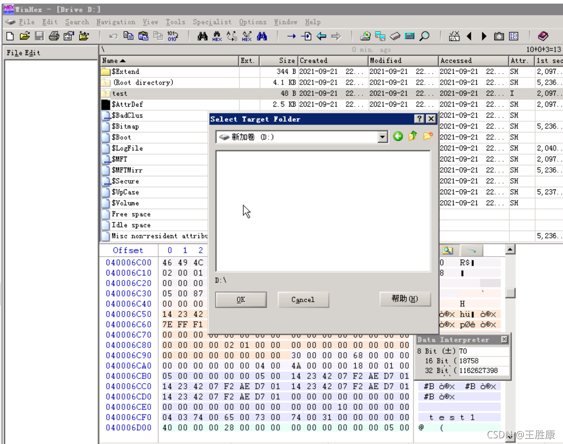Screen dimensions: 563x444
Task: Click the Paste clipboard toolbar icon
Action: pyautogui.click(x=143, y=36)
